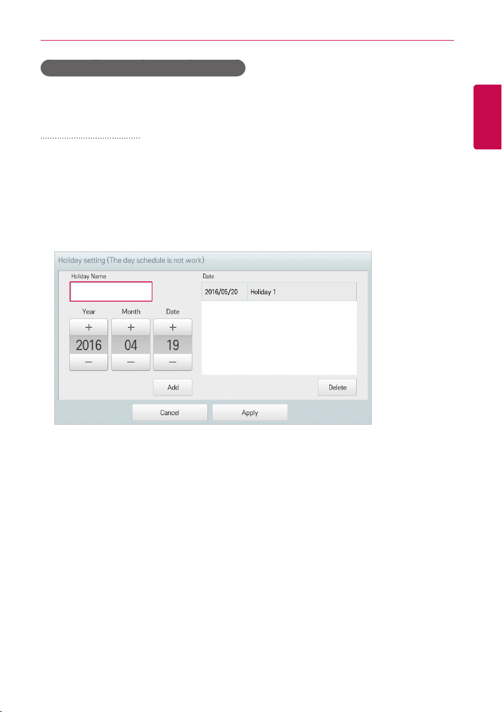Increase the Year value with plus

(88, 327)
